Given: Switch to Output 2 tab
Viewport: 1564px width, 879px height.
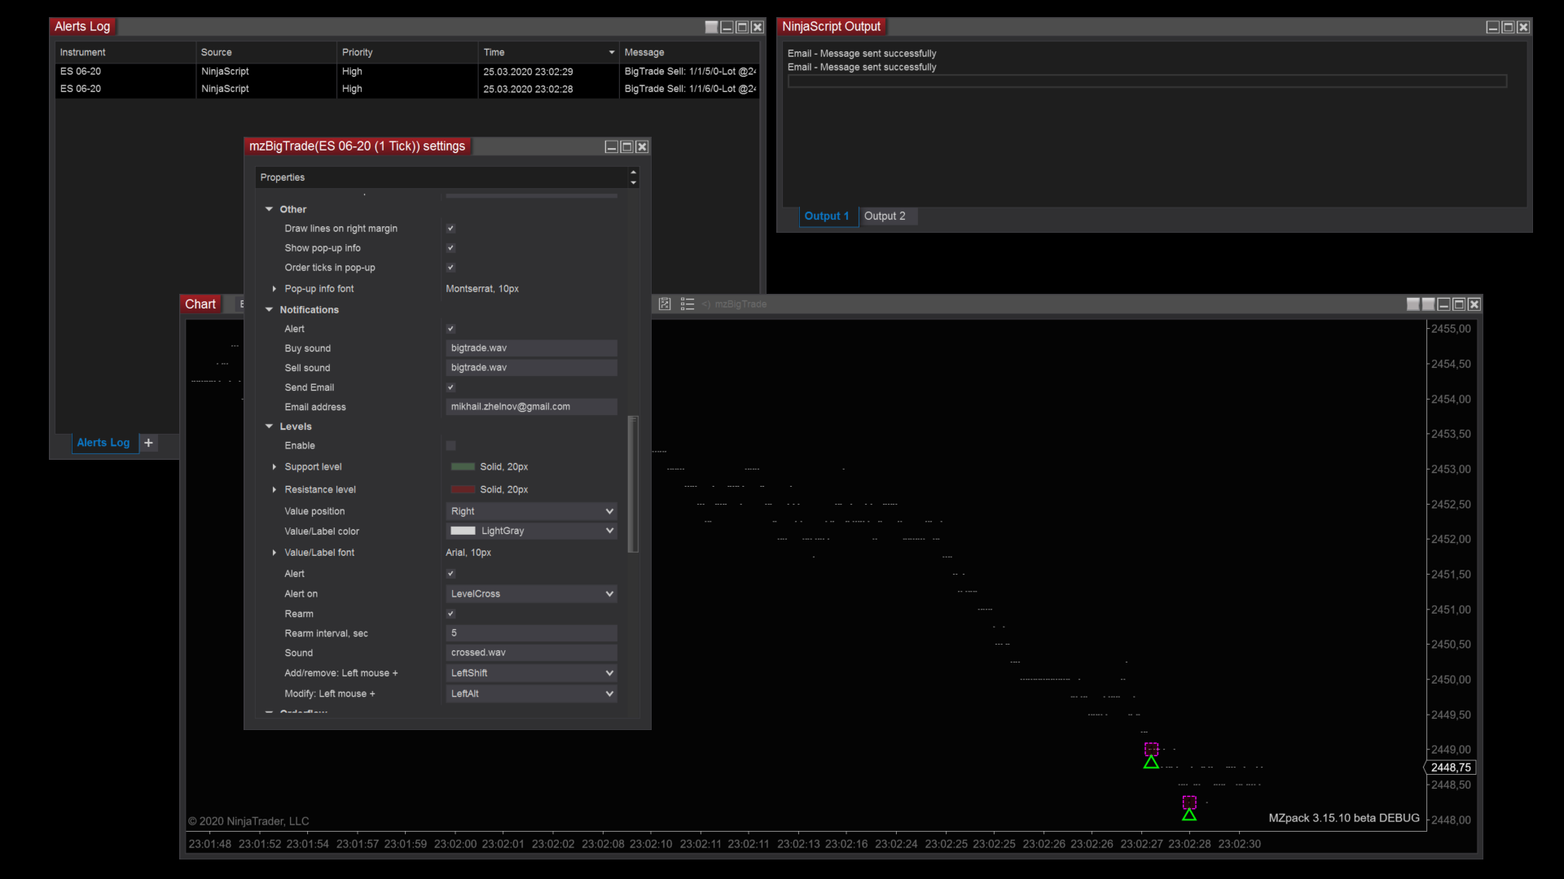Looking at the screenshot, I should point(884,216).
